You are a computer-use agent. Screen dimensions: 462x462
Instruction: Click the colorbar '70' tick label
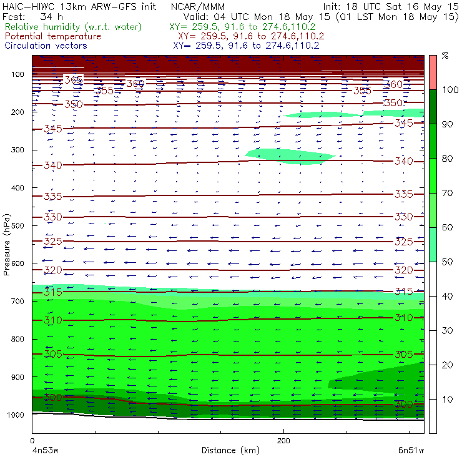pos(447,193)
